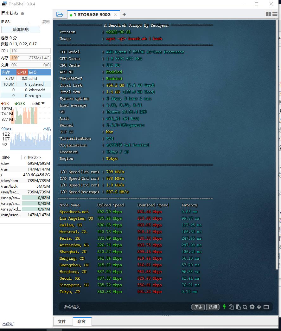The height and width of the screenshot is (331, 281).
Task: Sort processes by 命令 column
Action: click(x=39, y=72)
